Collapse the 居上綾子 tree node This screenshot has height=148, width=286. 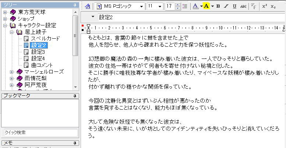coord(12,32)
